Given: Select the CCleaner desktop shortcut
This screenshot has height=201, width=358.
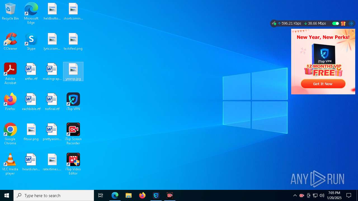Looking at the screenshot, I should [10, 42].
